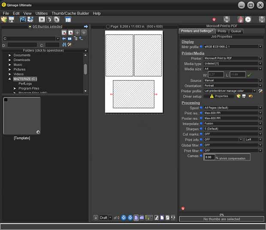Click the binoculars search icon
This screenshot has height=230, width=266.
click(65, 45)
